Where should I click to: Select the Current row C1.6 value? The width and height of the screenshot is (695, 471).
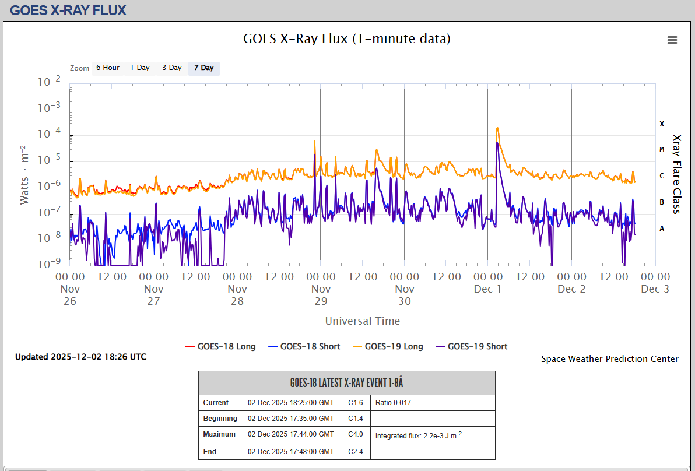[356, 403]
